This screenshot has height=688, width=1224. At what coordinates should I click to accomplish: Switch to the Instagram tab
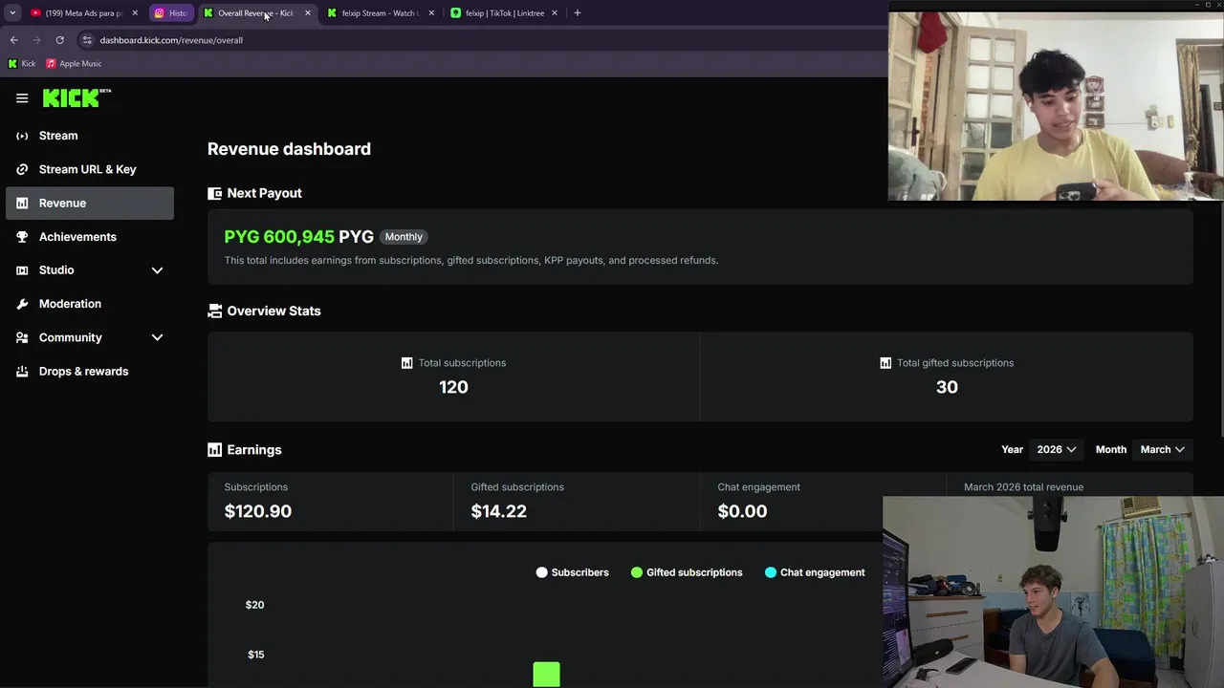[x=171, y=13]
